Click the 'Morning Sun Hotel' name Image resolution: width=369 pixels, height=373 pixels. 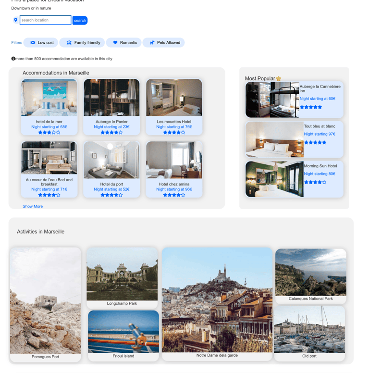(320, 166)
